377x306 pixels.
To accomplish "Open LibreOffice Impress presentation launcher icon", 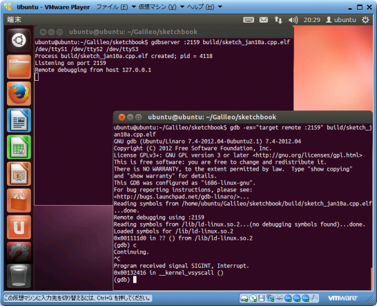I will [x=19, y=173].
